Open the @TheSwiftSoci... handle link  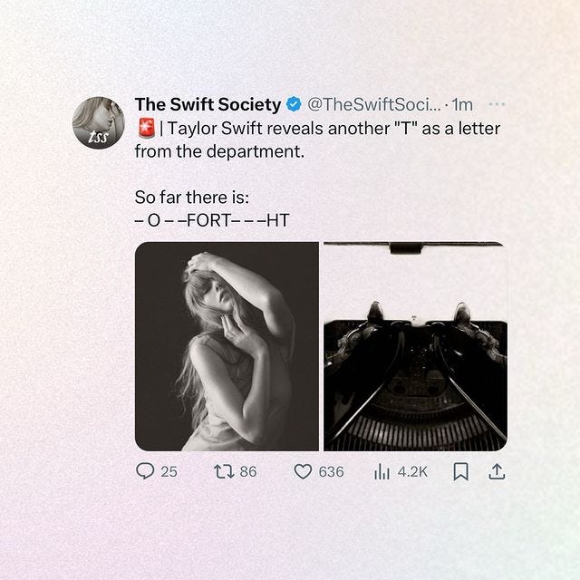point(374,105)
